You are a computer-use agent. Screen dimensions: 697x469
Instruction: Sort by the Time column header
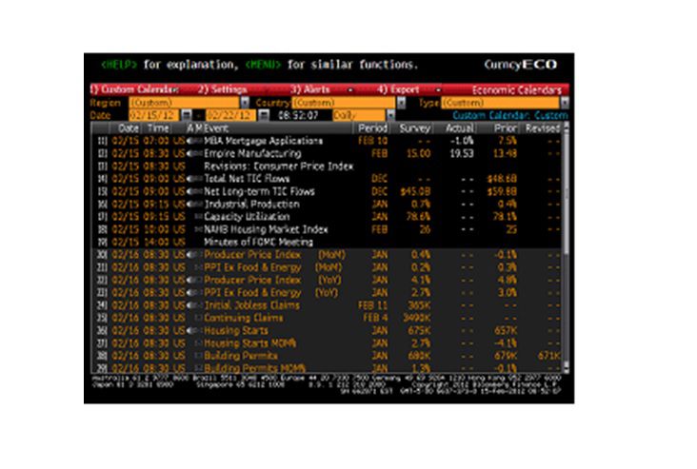pos(158,128)
